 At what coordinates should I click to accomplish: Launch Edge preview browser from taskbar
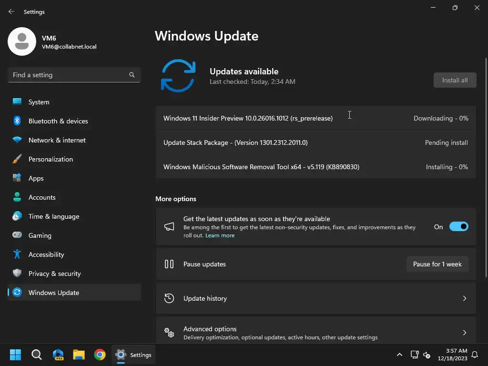(x=58, y=355)
